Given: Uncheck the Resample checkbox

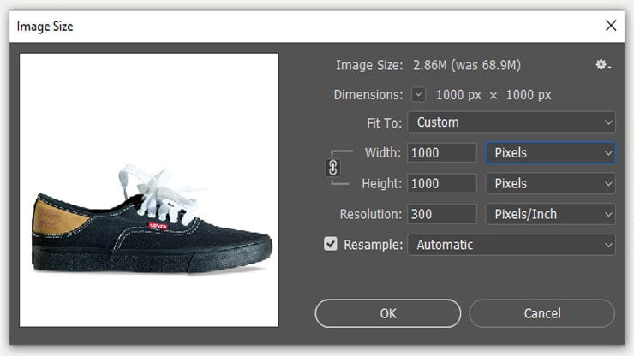Looking at the screenshot, I should pos(331,245).
